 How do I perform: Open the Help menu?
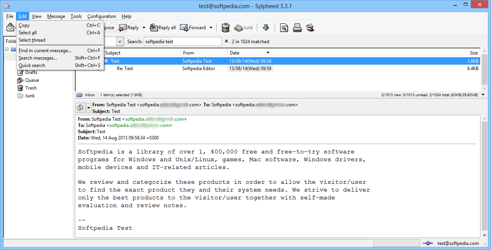tap(126, 16)
